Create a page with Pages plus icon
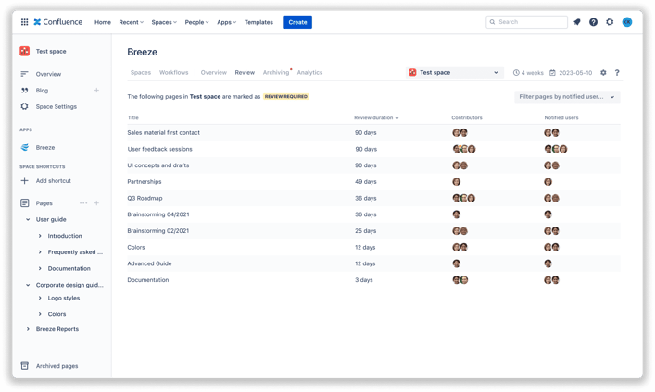 coord(96,203)
